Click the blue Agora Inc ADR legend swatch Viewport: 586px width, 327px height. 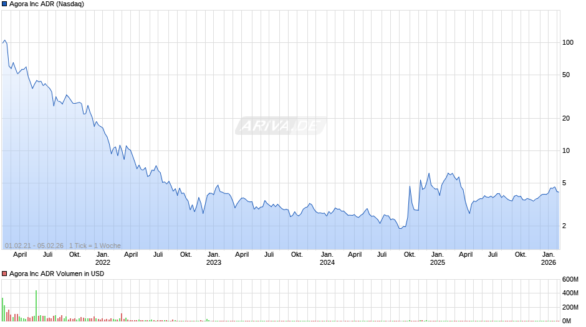click(4, 4)
